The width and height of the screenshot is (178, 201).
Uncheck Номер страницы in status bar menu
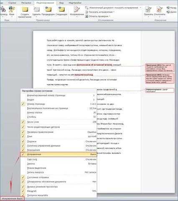pyautogui.click(x=58, y=104)
